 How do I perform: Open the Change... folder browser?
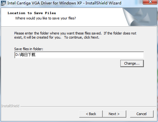[x=132, y=63]
